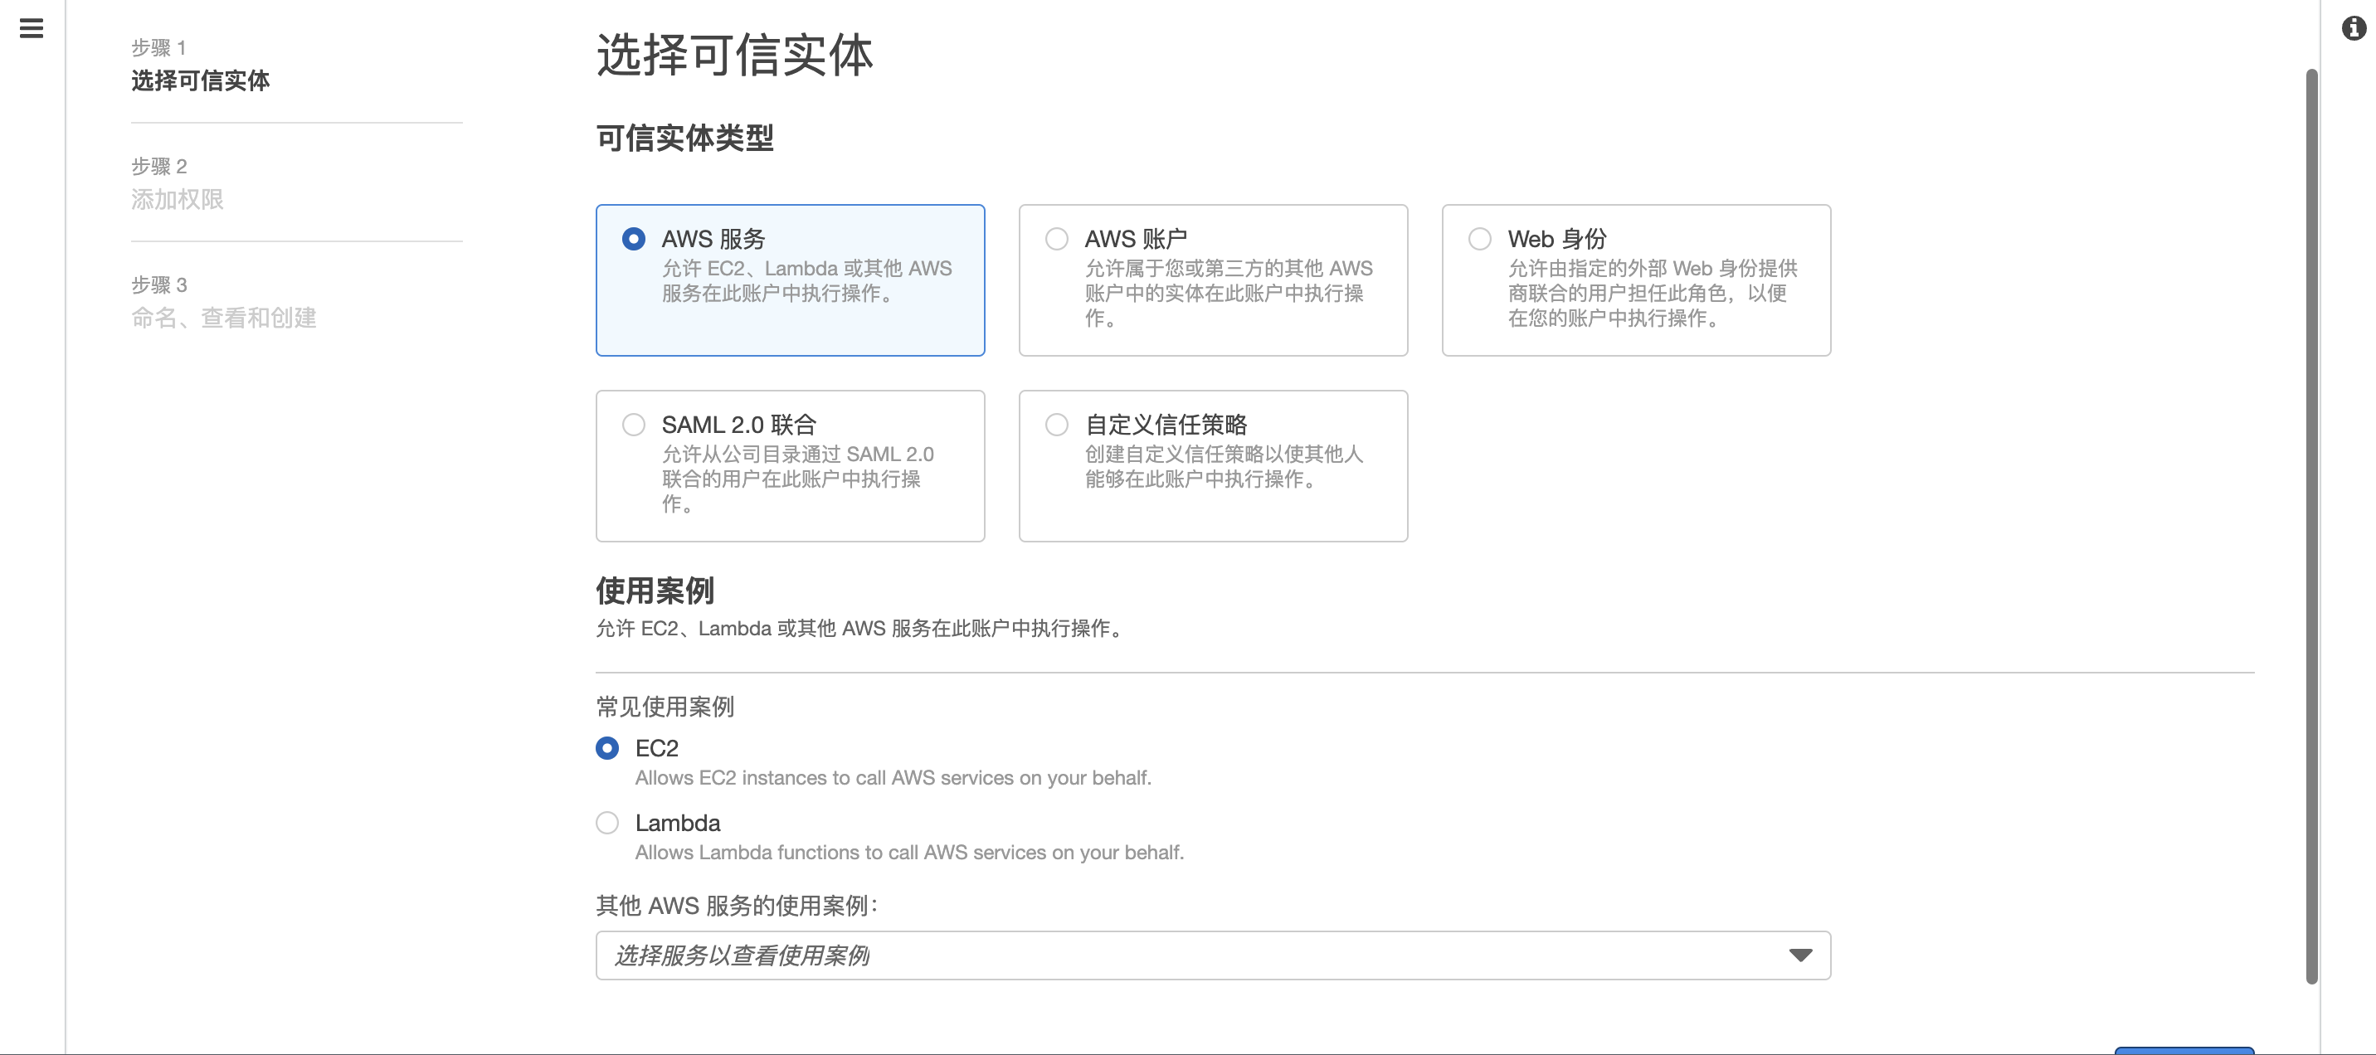Open the hamburger navigation menu

[x=32, y=28]
